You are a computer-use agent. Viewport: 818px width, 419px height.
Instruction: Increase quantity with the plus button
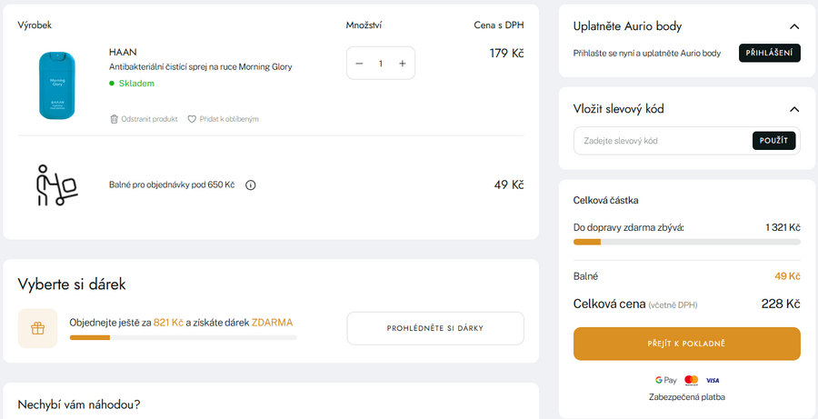(403, 64)
